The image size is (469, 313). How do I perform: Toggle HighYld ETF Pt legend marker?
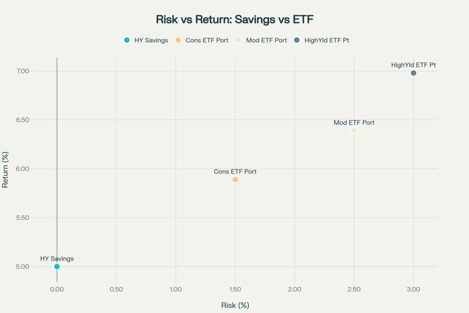(297, 40)
